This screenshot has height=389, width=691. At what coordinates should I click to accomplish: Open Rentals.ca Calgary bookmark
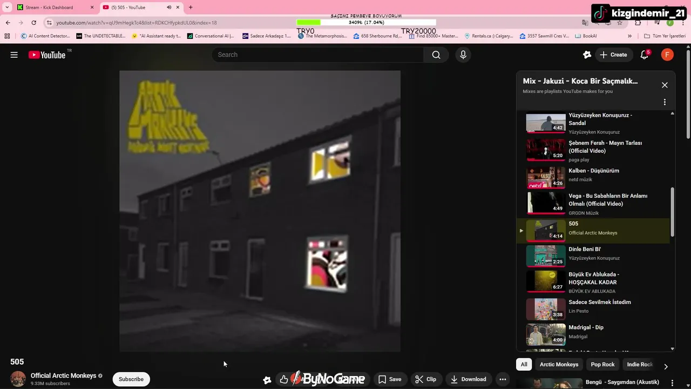pyautogui.click(x=489, y=36)
